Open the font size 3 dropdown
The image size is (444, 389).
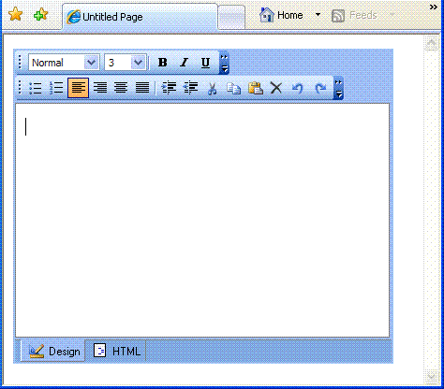pyautogui.click(x=138, y=63)
